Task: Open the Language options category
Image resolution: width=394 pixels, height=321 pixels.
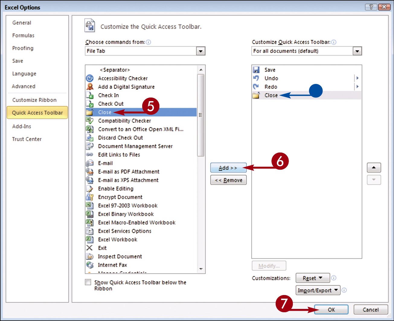Action: pos(24,74)
